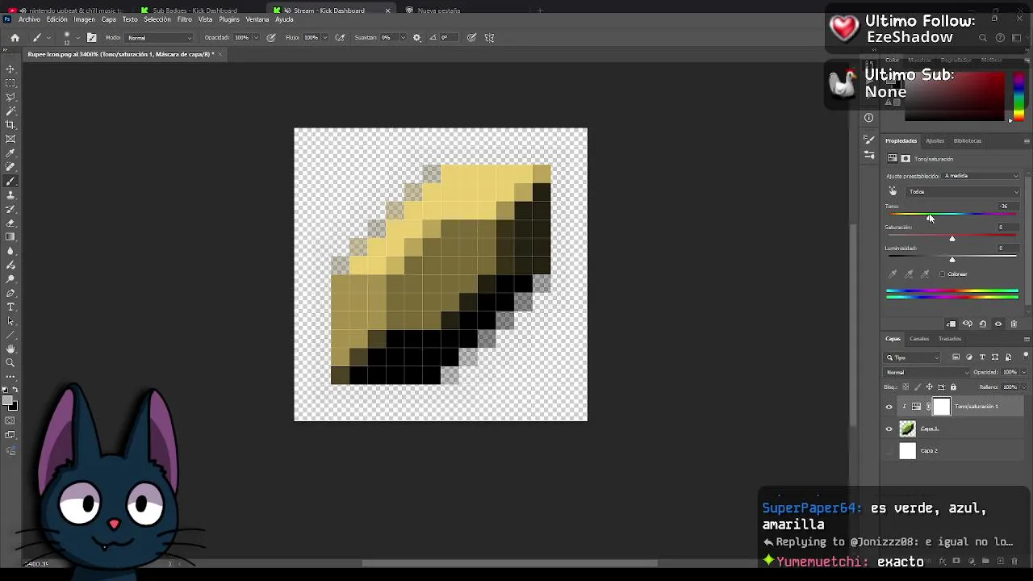The image size is (1033, 581).
Task: Toggle view previous state icon in Properties
Action: (x=967, y=324)
